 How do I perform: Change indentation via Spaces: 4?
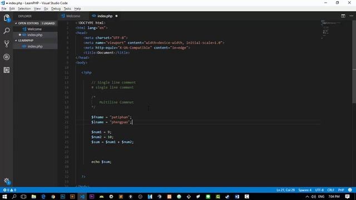(305, 190)
